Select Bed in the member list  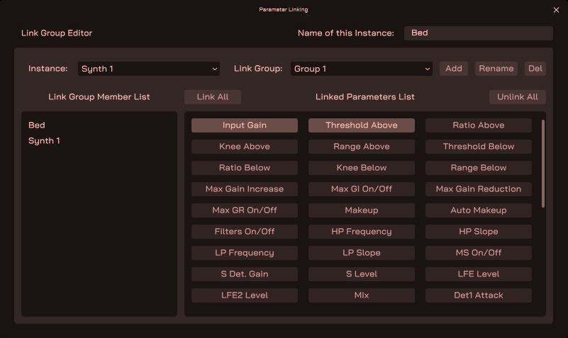[37, 125]
